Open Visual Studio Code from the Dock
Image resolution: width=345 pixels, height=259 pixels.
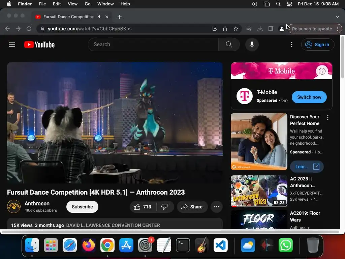[221, 245]
